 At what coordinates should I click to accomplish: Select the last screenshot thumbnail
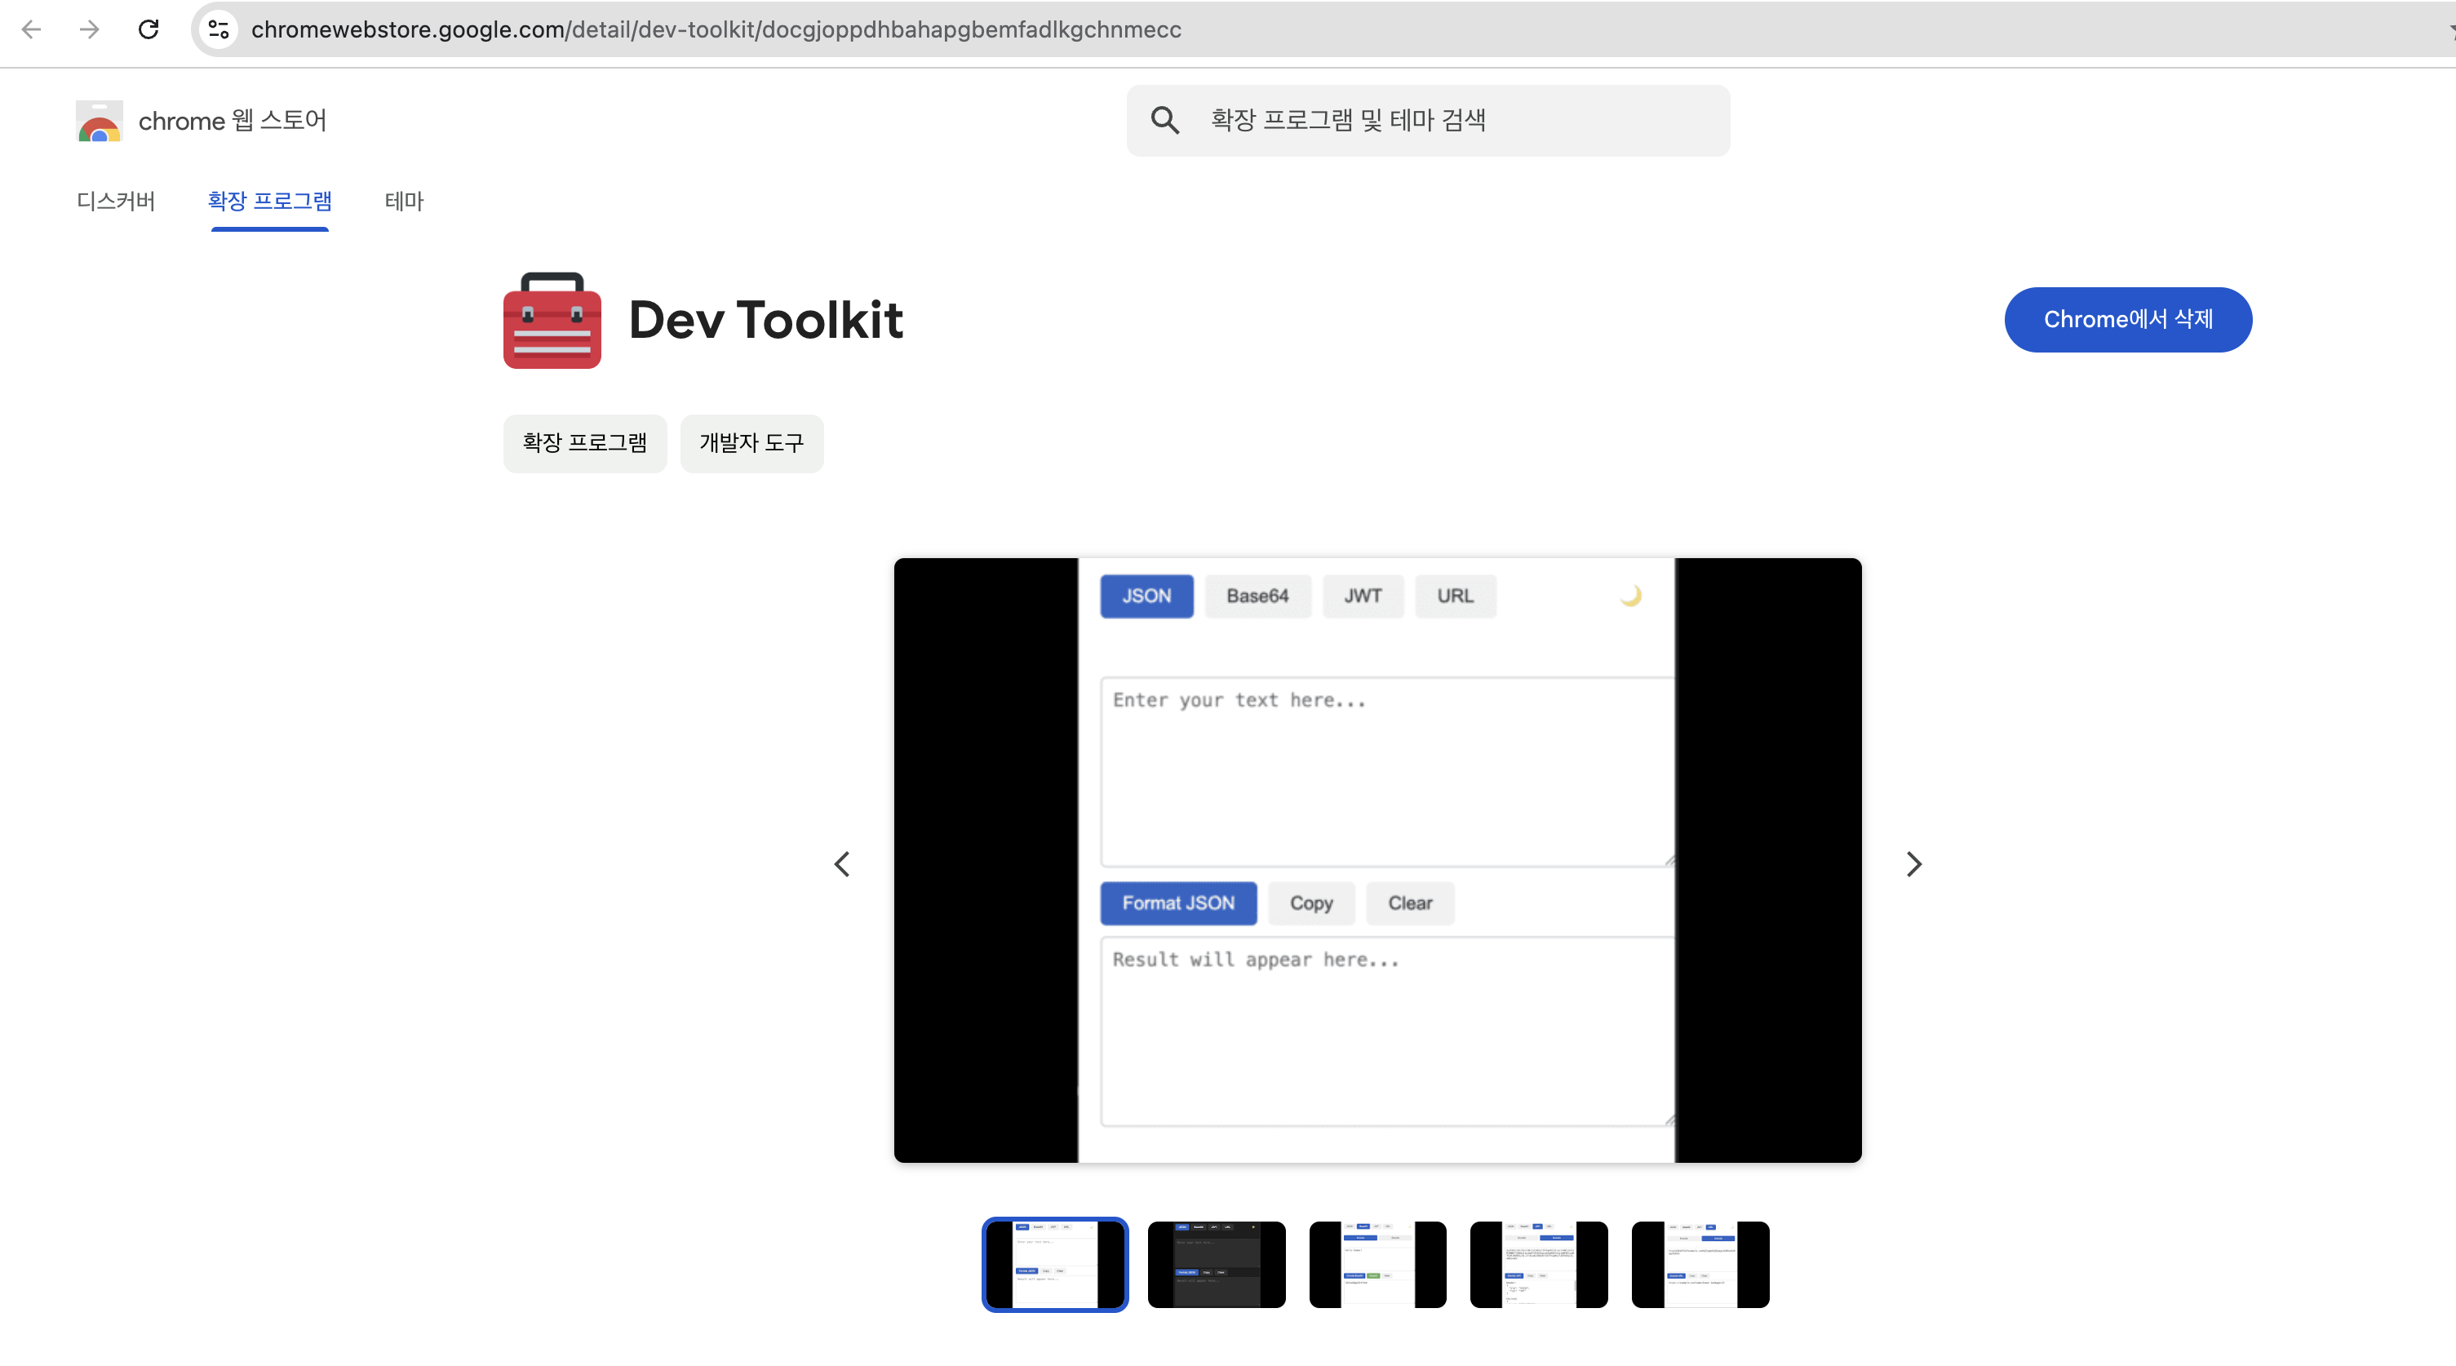click(x=1700, y=1264)
